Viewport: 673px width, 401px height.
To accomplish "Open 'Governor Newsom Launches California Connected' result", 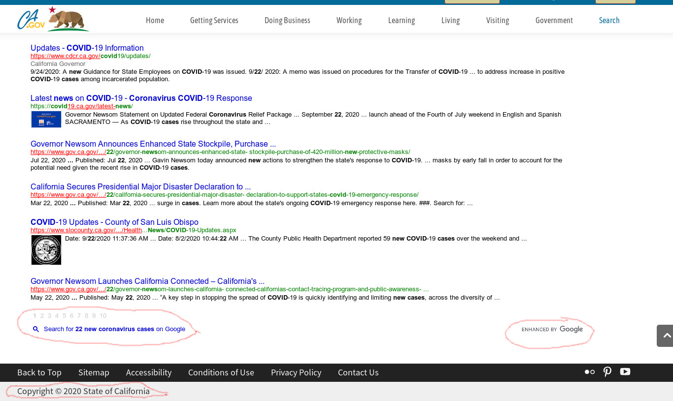I will [147, 281].
